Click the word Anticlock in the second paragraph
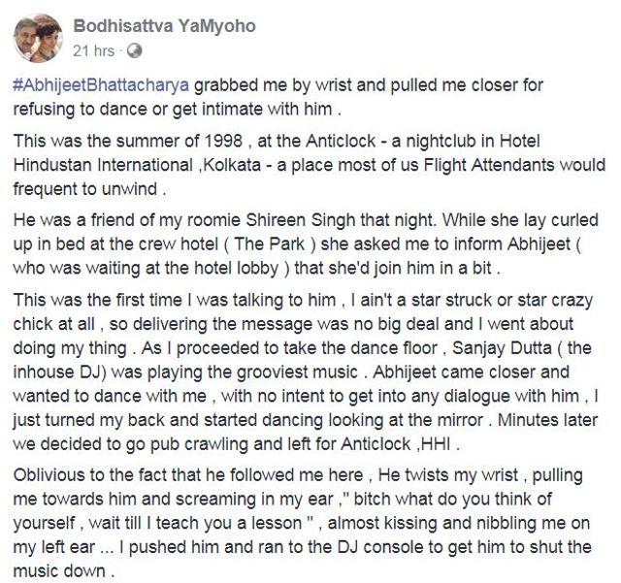The height and width of the screenshot is (583, 621). pyautogui.click(x=341, y=141)
